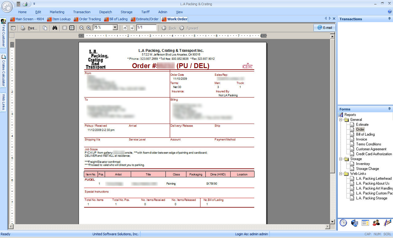Click the binoculars Find icon

pyautogui.click(x=55, y=28)
